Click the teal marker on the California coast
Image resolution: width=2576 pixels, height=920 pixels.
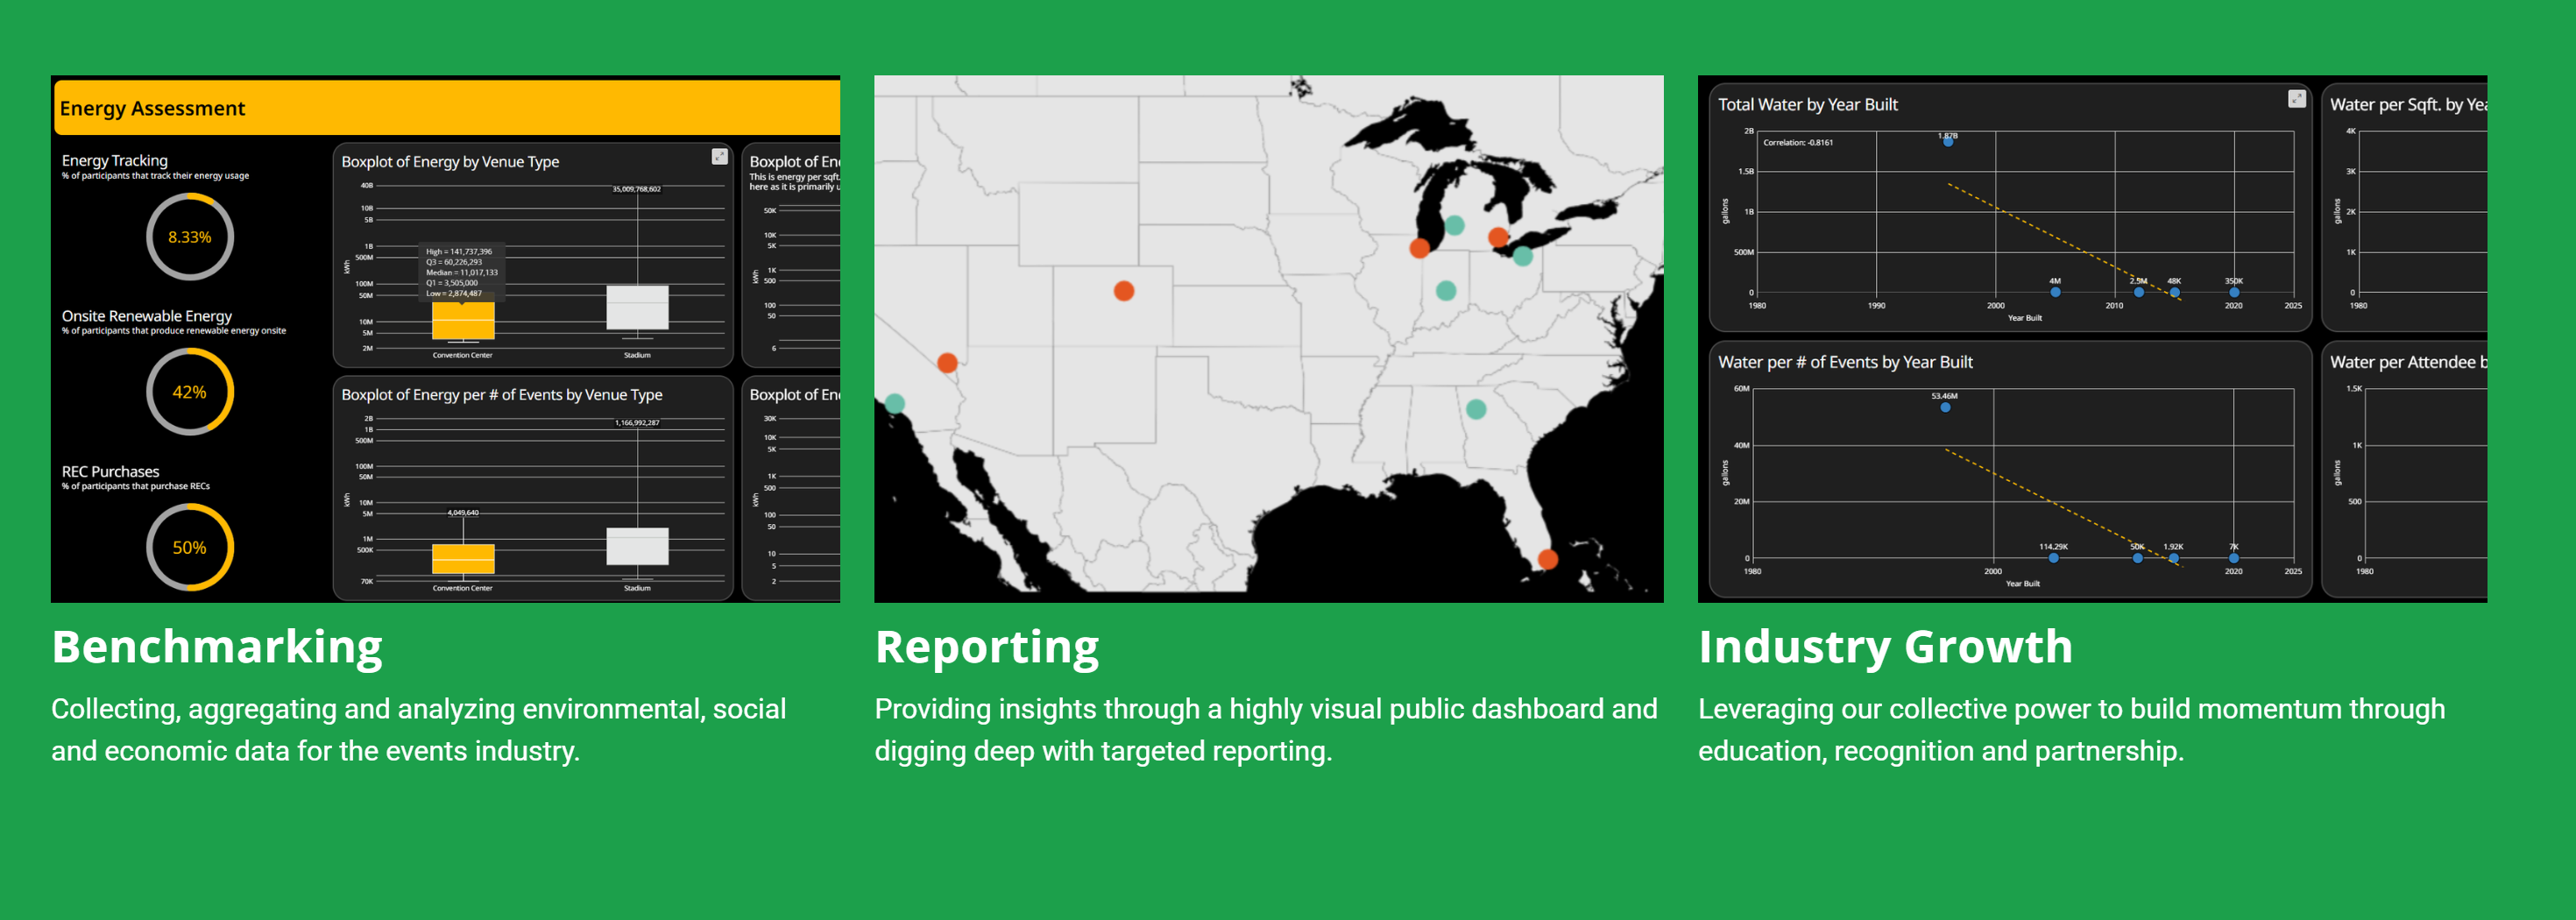(895, 403)
